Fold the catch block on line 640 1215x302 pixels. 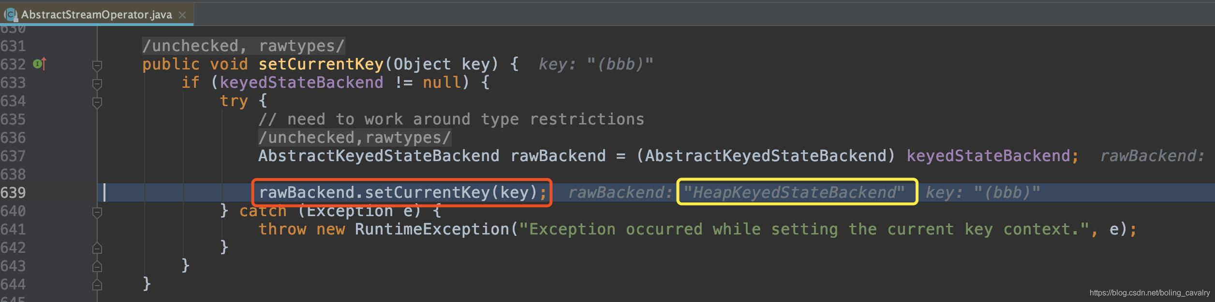97,212
